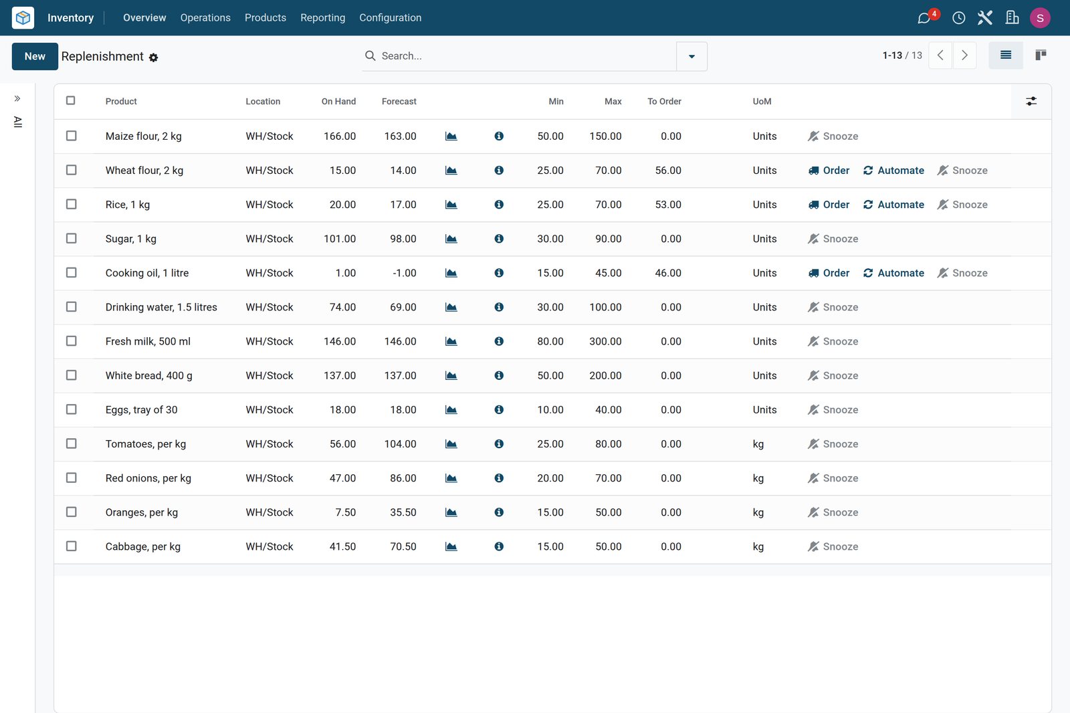The height and width of the screenshot is (713, 1070).
Task: Open the debug tools wrench icon
Action: [x=984, y=18]
